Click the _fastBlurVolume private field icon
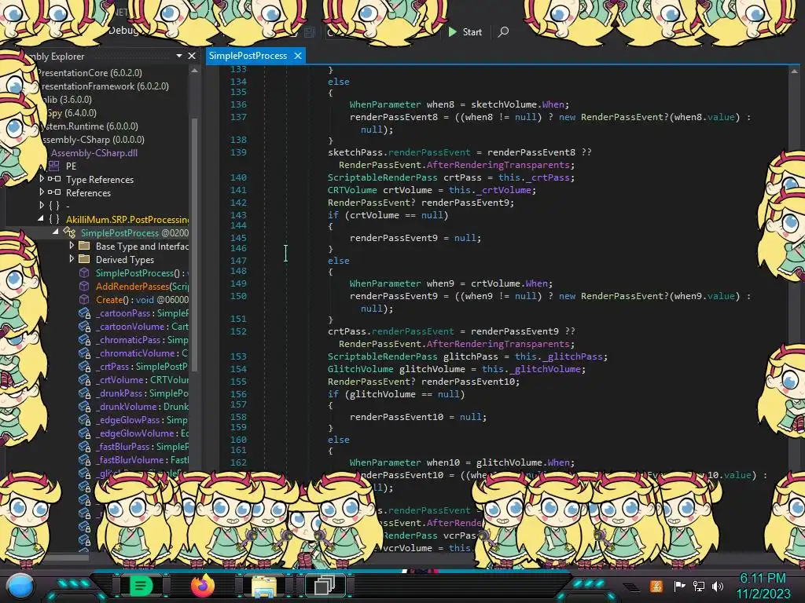The width and height of the screenshot is (805, 603). click(x=85, y=460)
